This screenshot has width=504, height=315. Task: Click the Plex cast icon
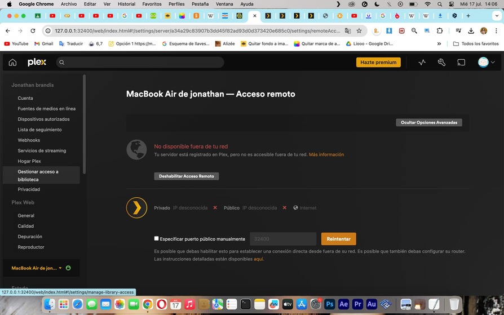coord(461,63)
